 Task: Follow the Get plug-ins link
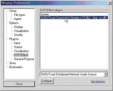click(98, 81)
